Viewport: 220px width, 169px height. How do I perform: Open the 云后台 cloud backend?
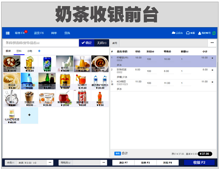coord(177,33)
